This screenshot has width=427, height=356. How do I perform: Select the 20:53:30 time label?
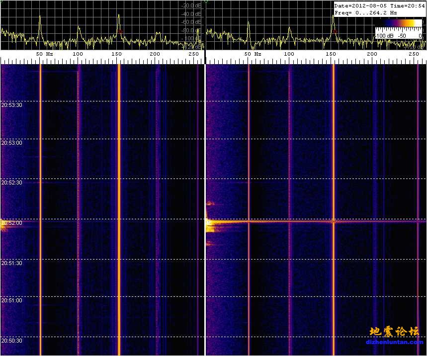tap(12, 105)
